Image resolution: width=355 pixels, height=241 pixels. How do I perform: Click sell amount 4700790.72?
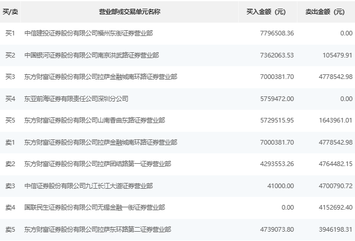tap(336, 186)
